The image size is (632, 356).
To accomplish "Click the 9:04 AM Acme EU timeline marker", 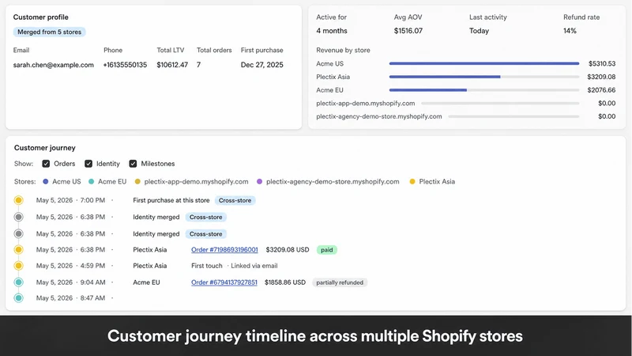I will pyautogui.click(x=18, y=282).
